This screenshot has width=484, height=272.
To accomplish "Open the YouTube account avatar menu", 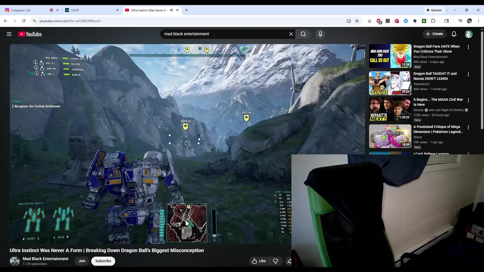I will click(469, 34).
